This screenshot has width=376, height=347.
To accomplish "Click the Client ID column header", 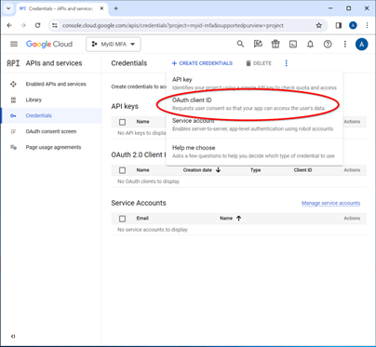I will tap(302, 170).
